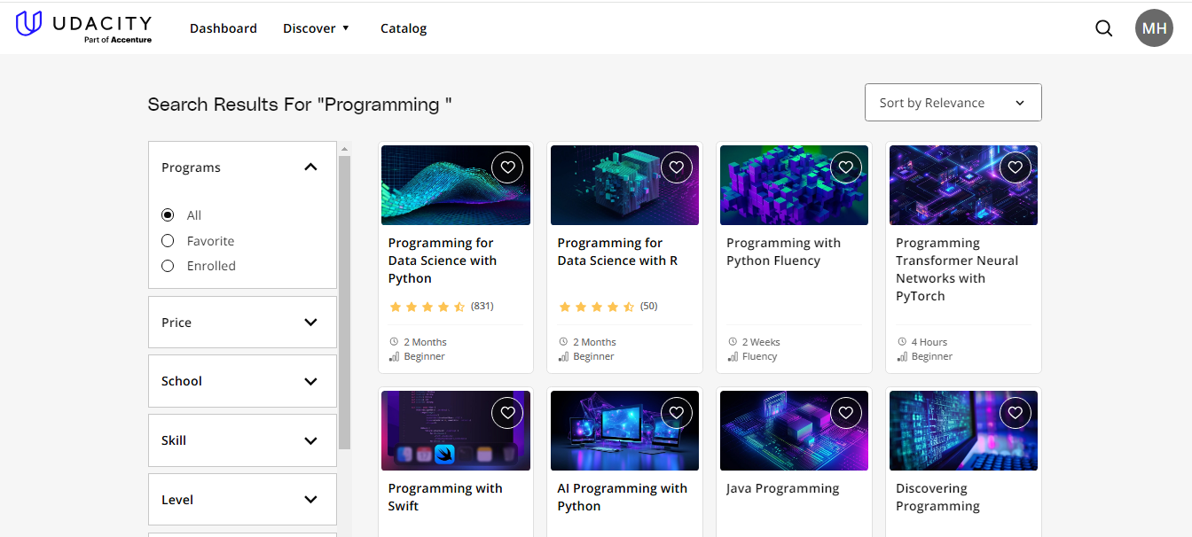Viewport: 1192px width, 537px height.
Task: Expand the School filter section
Action: pos(242,381)
